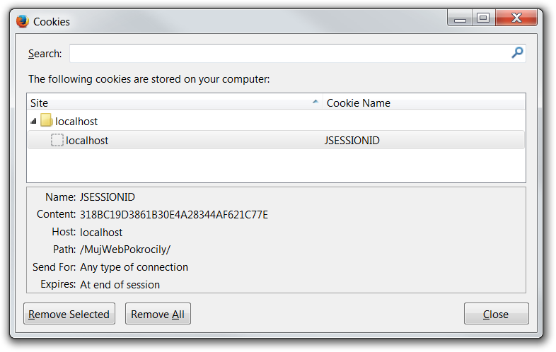Viewport: 556px width, 352px height.
Task: Click the localhost folder icon
Action: pyautogui.click(x=46, y=122)
